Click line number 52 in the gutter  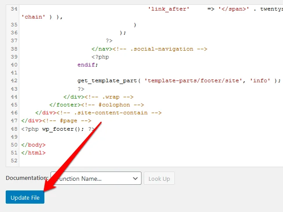14,161
